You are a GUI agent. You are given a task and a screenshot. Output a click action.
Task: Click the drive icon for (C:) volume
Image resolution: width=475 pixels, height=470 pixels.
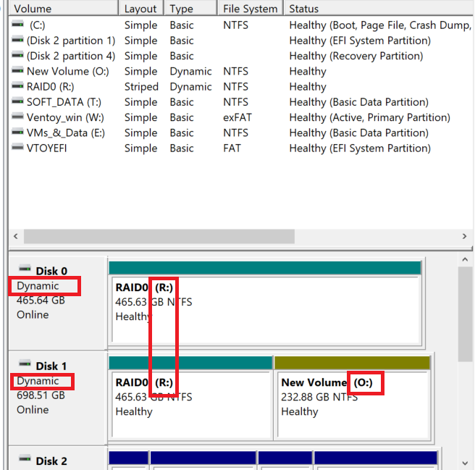17,24
